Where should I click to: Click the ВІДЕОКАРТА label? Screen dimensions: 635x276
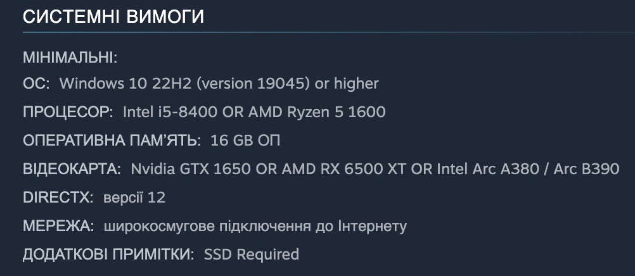click(x=72, y=169)
